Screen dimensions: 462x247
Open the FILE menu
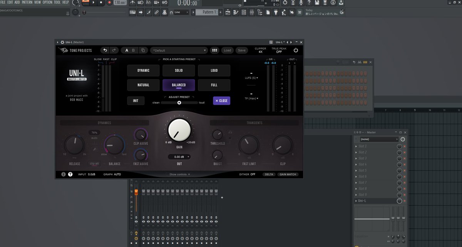3,2
